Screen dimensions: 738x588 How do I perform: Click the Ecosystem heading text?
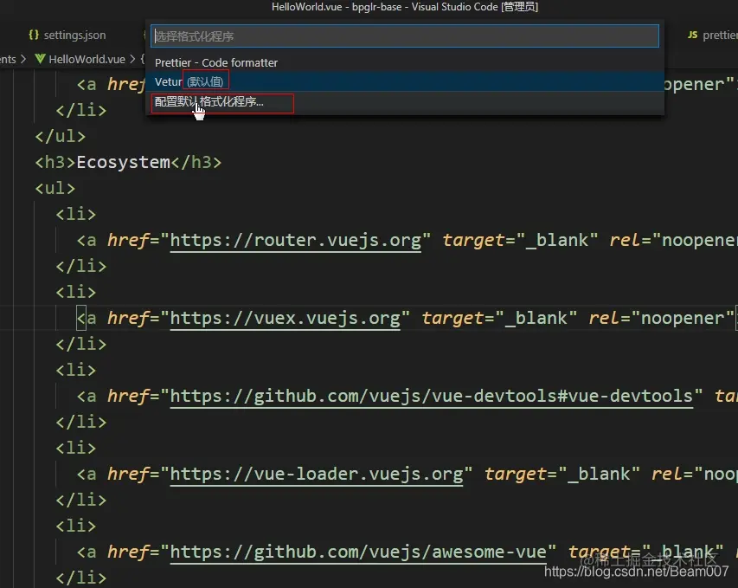click(x=124, y=163)
